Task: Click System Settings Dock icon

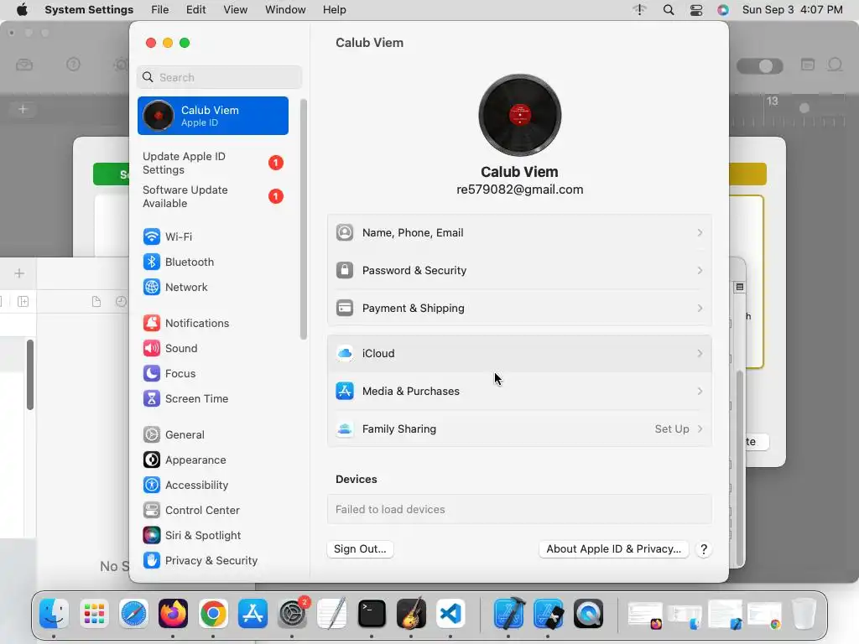Action: (293, 613)
